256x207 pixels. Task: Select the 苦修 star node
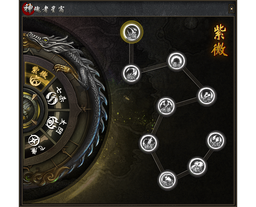click(216, 141)
